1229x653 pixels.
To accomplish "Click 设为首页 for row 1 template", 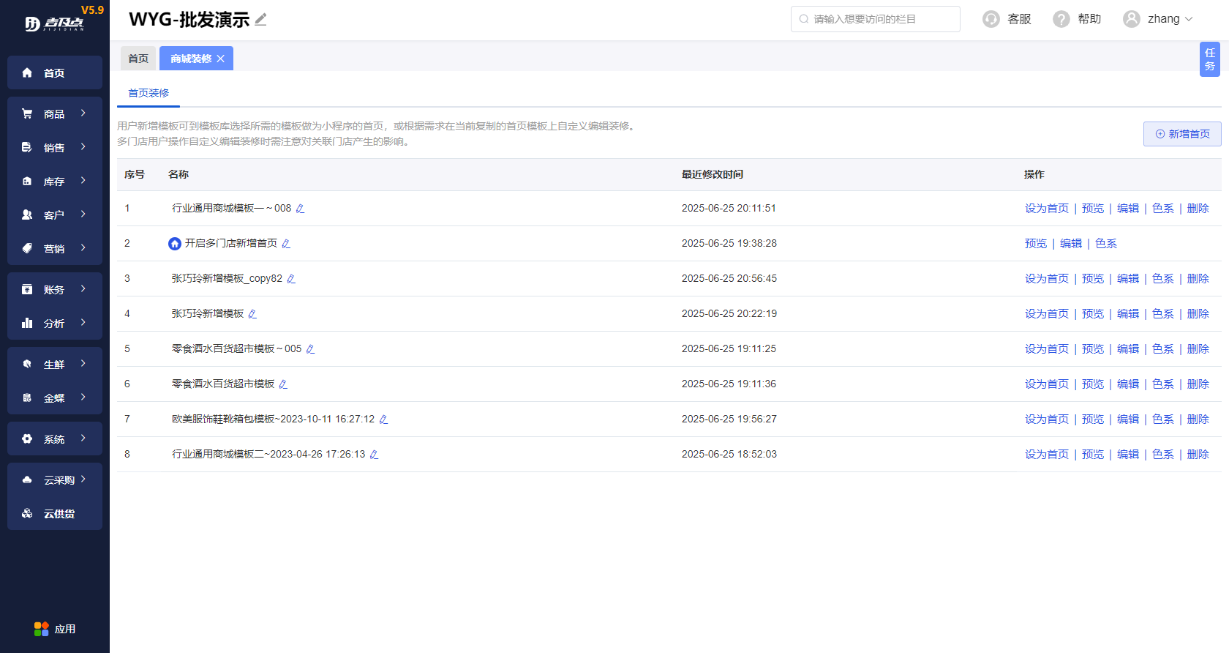I will pos(1046,209).
